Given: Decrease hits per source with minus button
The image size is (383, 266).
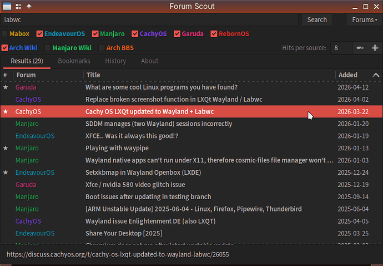Looking at the screenshot, I should coord(360,48).
